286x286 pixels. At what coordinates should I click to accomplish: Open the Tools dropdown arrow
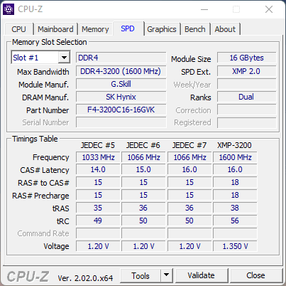coord(167,275)
